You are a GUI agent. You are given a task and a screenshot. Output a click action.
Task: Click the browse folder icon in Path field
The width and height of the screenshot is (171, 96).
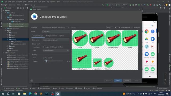(68, 50)
